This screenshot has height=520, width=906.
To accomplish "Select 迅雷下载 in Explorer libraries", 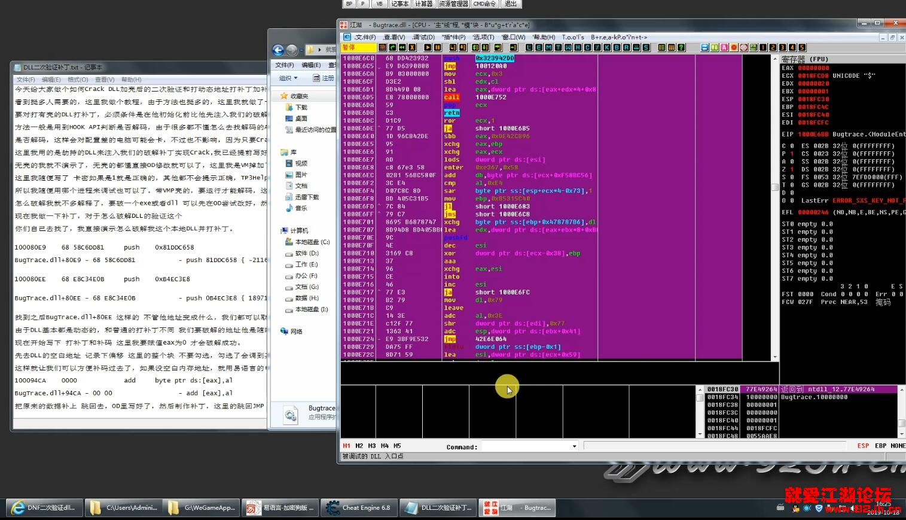I will click(302, 197).
